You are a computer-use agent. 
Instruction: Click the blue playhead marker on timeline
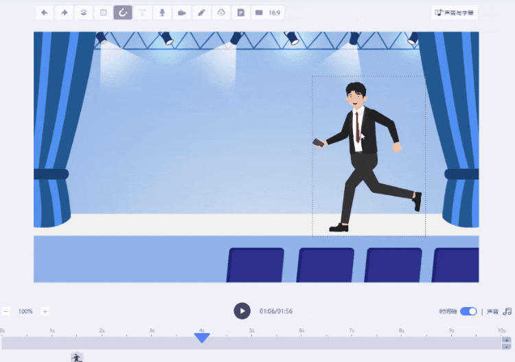[202, 337]
